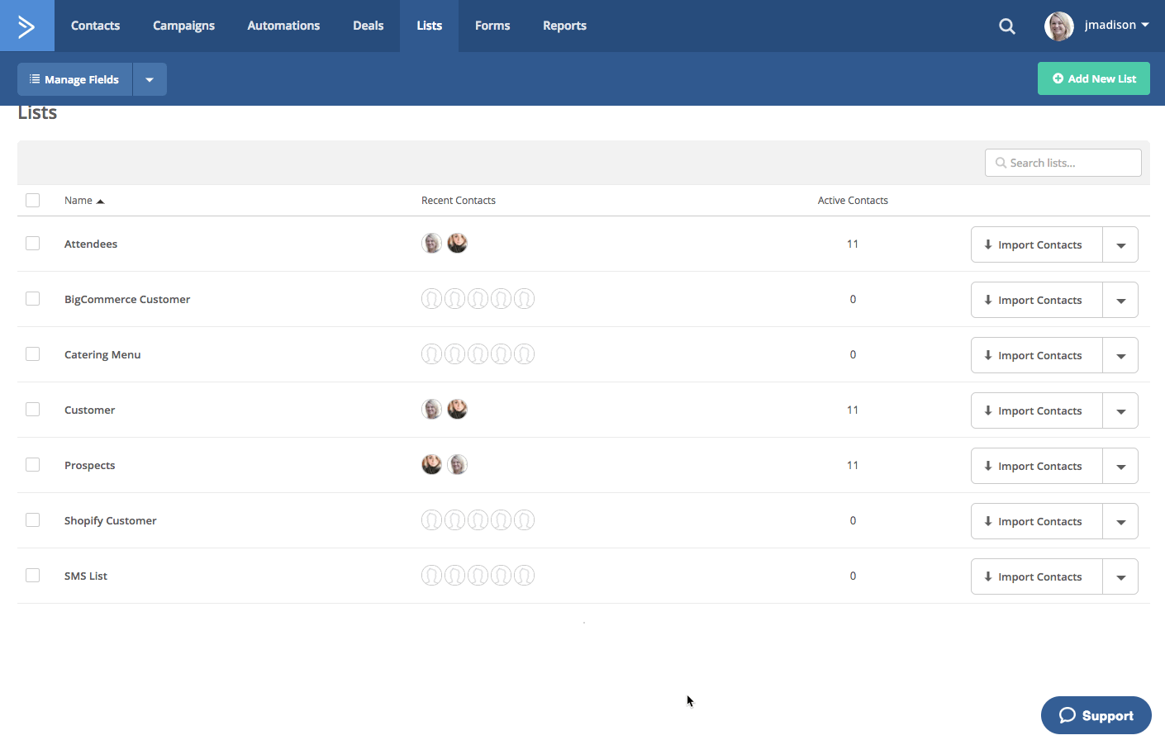Open the Contacts navigation tab

pos(95,26)
